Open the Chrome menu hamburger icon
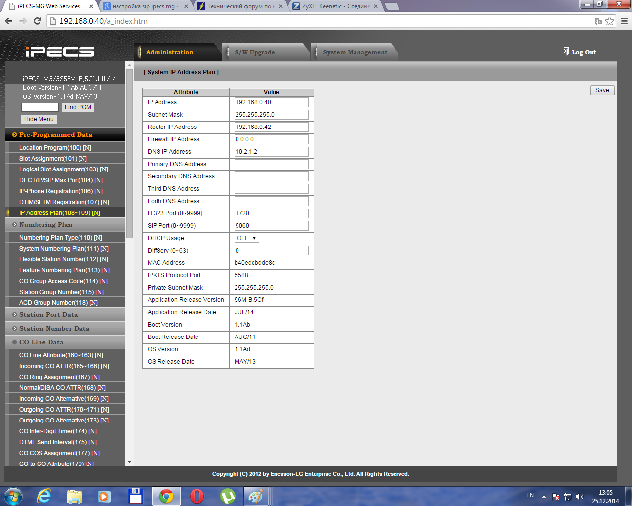The image size is (632, 506). point(624,21)
